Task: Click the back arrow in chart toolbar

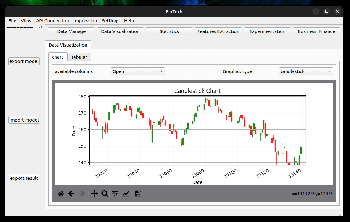Action: (x=71, y=194)
